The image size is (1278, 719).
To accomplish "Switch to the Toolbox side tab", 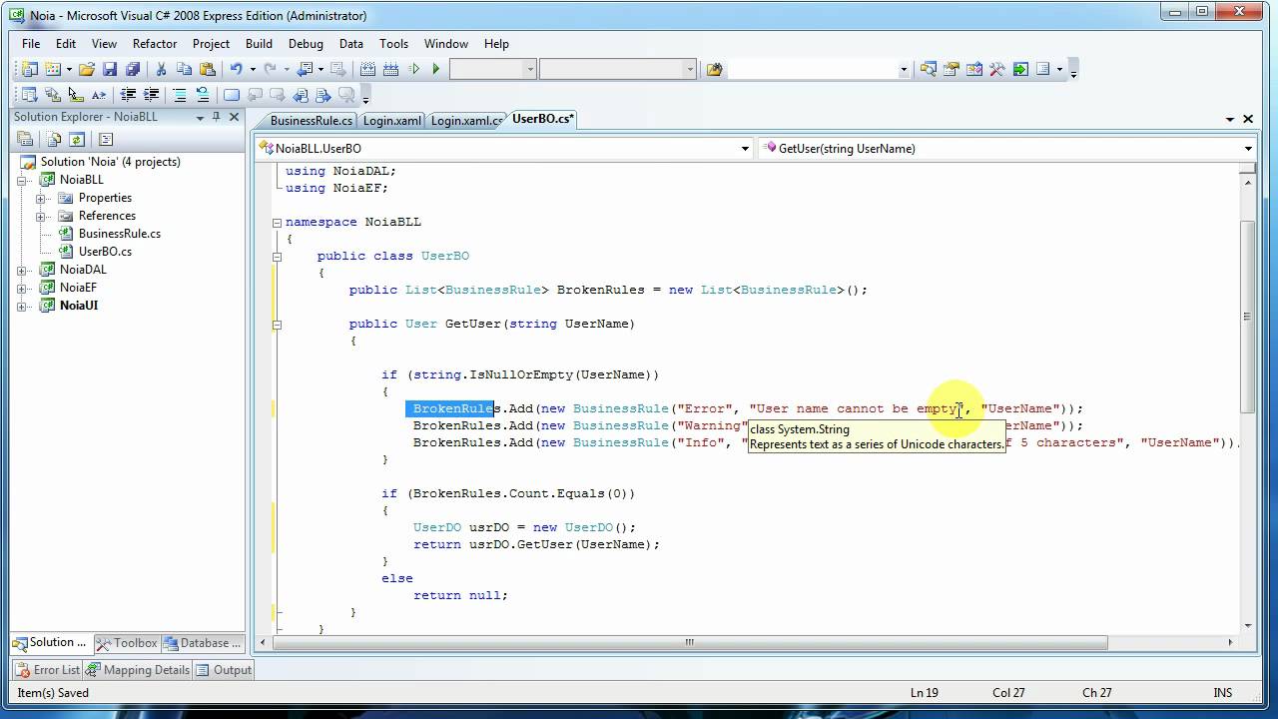I will [127, 643].
